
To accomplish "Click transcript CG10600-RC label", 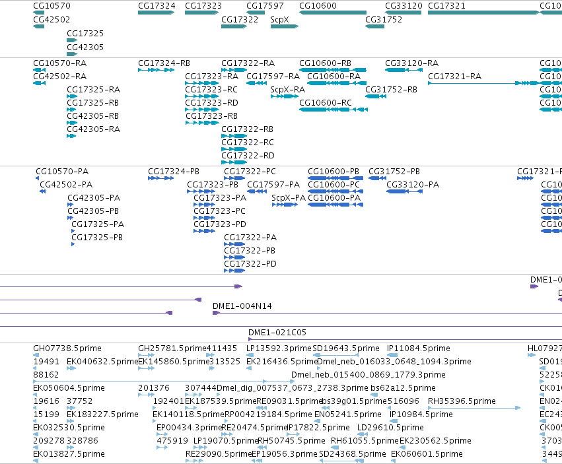I will coord(326,103).
